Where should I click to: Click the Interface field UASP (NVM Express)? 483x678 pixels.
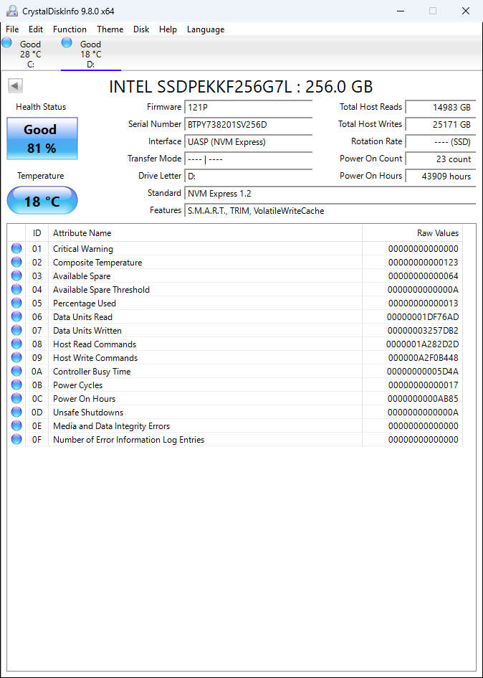point(248,142)
